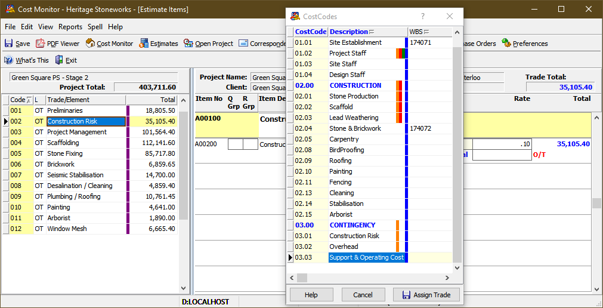Click the Rate input field showing .10
The height and width of the screenshot is (308, 603).
pos(502,144)
